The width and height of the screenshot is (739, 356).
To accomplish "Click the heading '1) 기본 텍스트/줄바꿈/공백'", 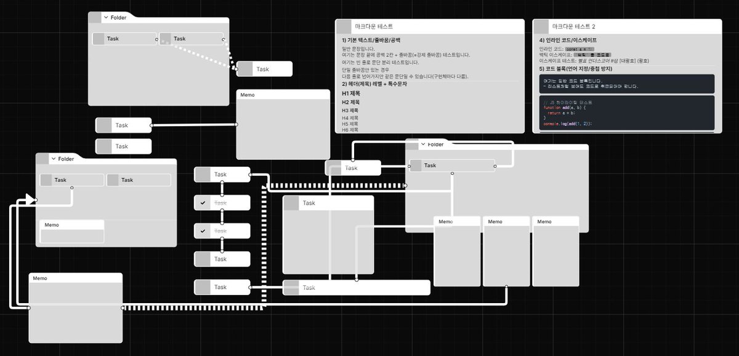I will pyautogui.click(x=371, y=41).
